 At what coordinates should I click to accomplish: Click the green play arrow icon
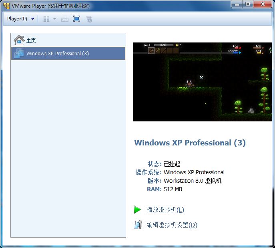(x=138, y=210)
